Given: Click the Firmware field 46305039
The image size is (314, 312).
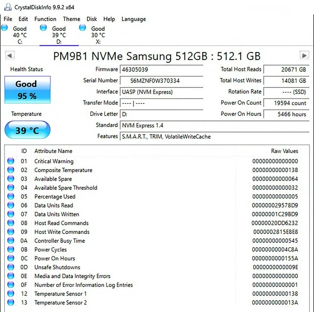Looking at the screenshot, I should point(162,70).
